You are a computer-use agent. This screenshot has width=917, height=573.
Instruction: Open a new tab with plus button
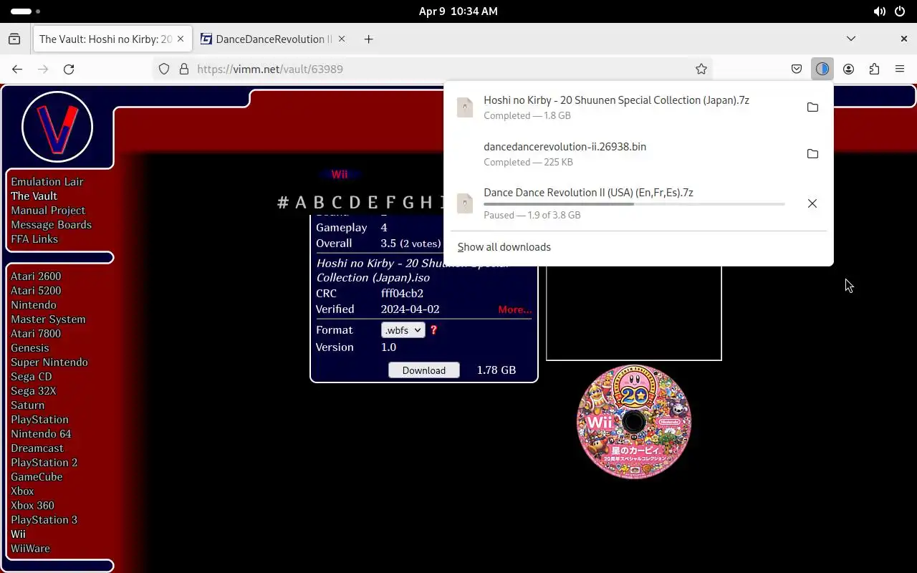[x=368, y=39]
